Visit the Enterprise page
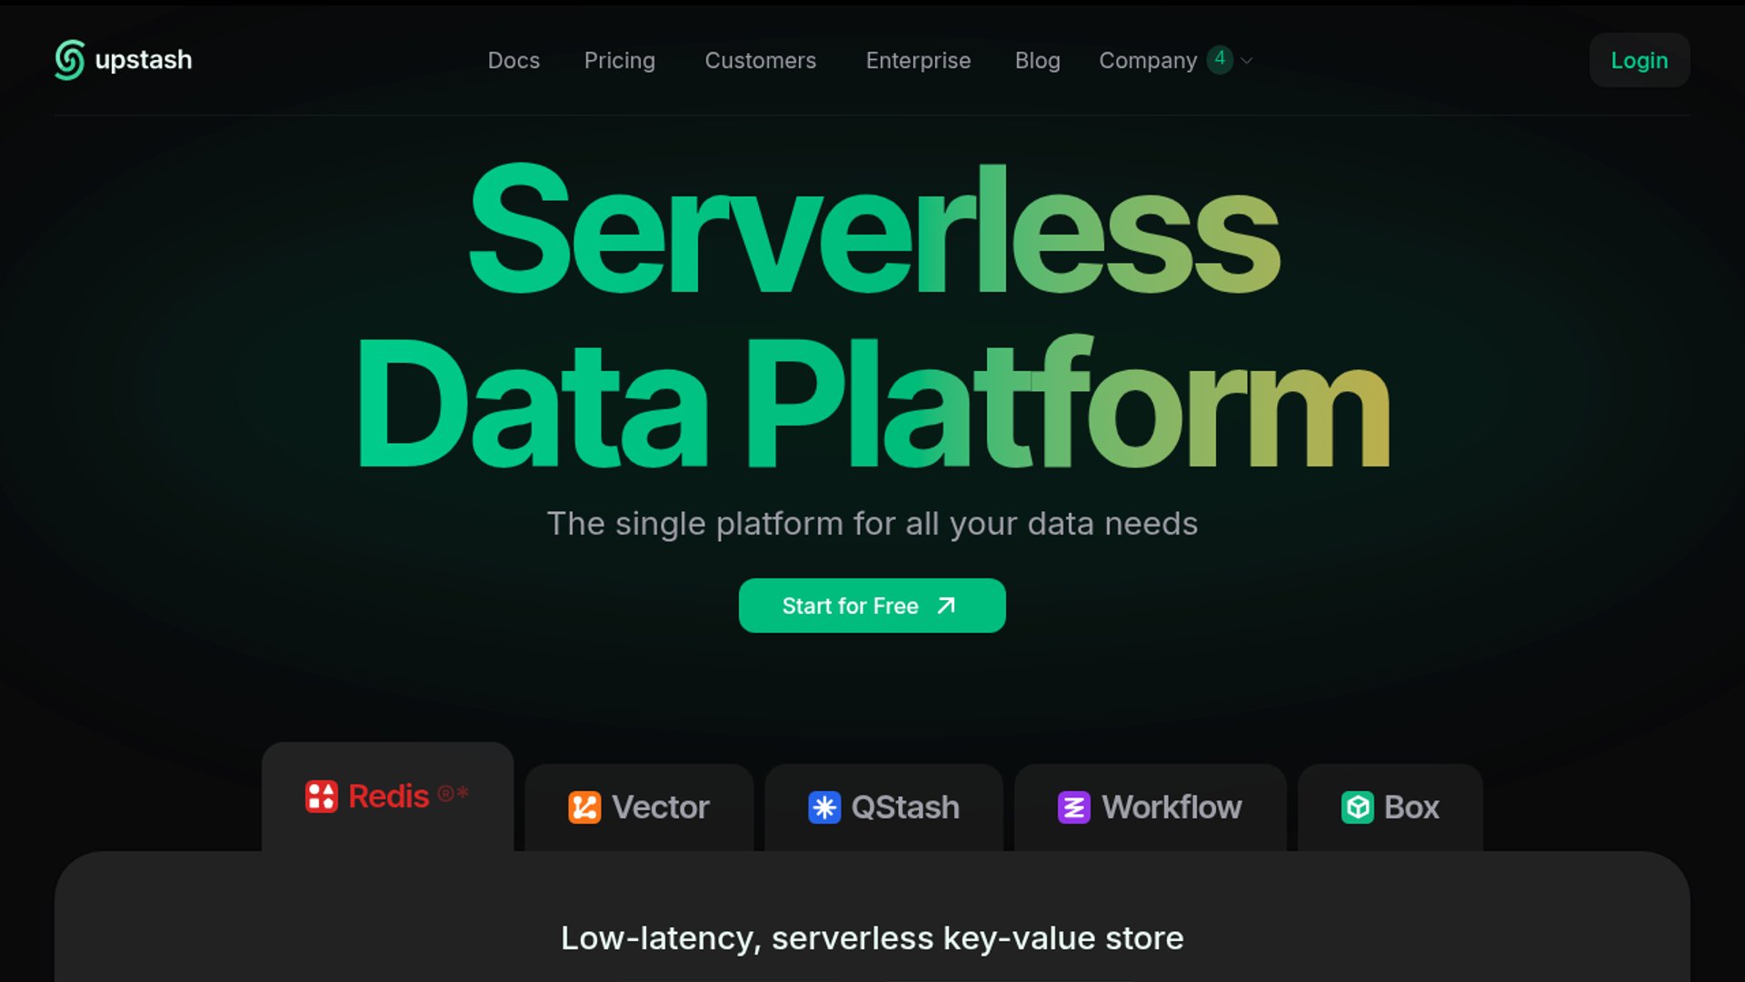Viewport: 1745px width, 982px height. tap(918, 61)
